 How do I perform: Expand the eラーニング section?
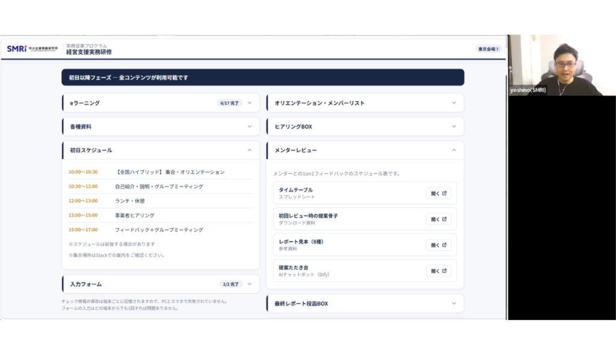[x=250, y=103]
